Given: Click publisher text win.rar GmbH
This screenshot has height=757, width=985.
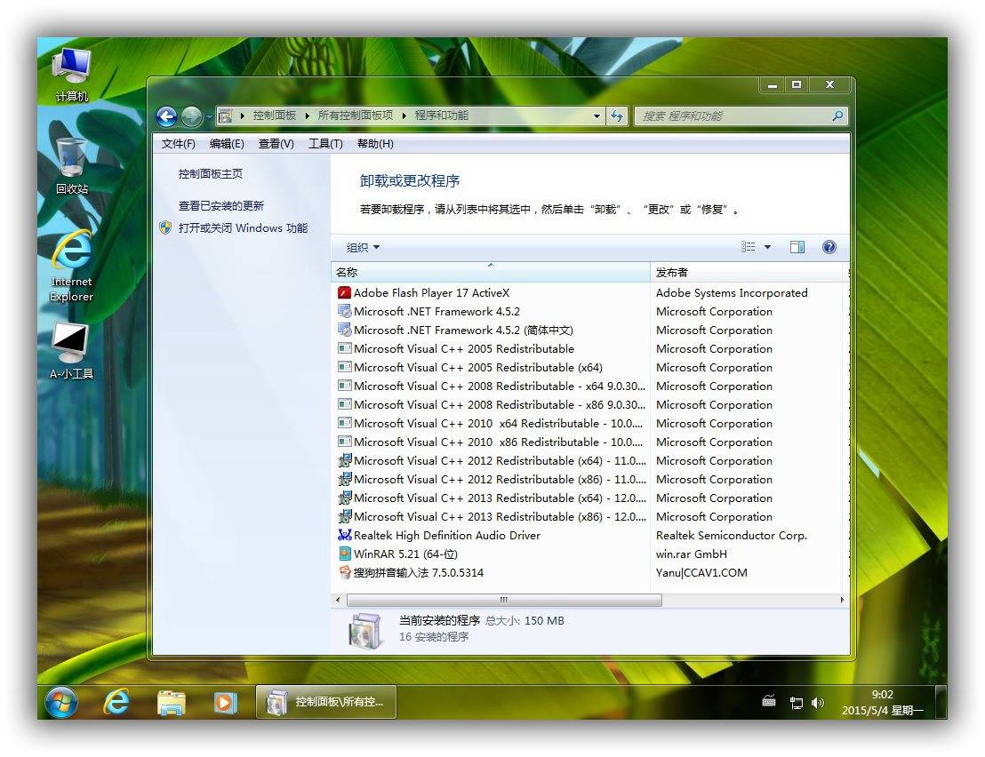Looking at the screenshot, I should point(692,554).
